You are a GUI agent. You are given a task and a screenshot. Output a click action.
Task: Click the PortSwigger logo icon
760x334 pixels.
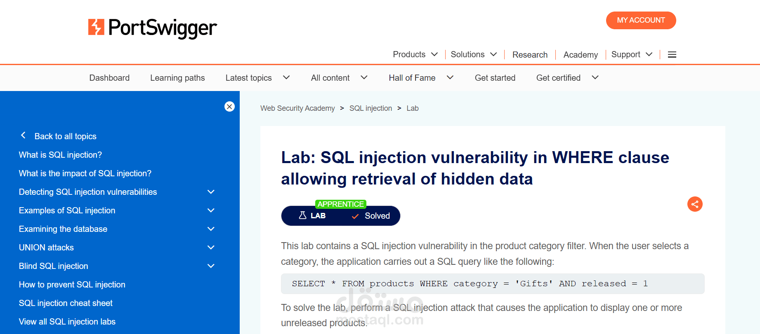96,27
